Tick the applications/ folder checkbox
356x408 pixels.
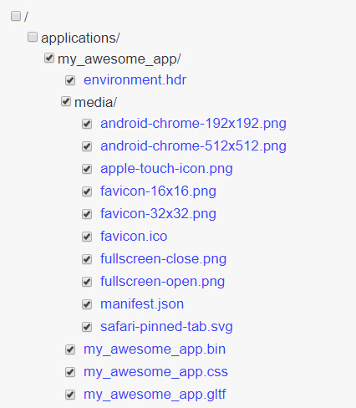pyautogui.click(x=33, y=37)
